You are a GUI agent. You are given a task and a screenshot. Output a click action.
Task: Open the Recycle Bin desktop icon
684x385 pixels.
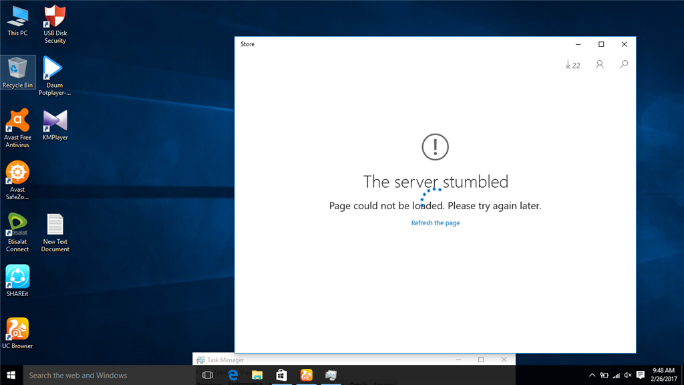coord(17,72)
